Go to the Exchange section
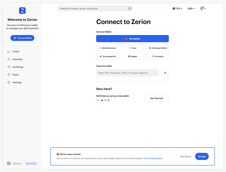 pyautogui.click(x=17, y=67)
